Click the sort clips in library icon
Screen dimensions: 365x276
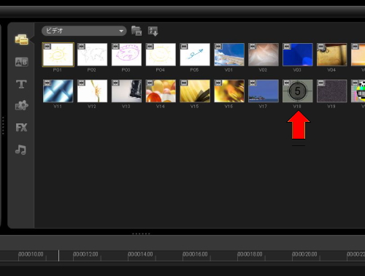[153, 31]
